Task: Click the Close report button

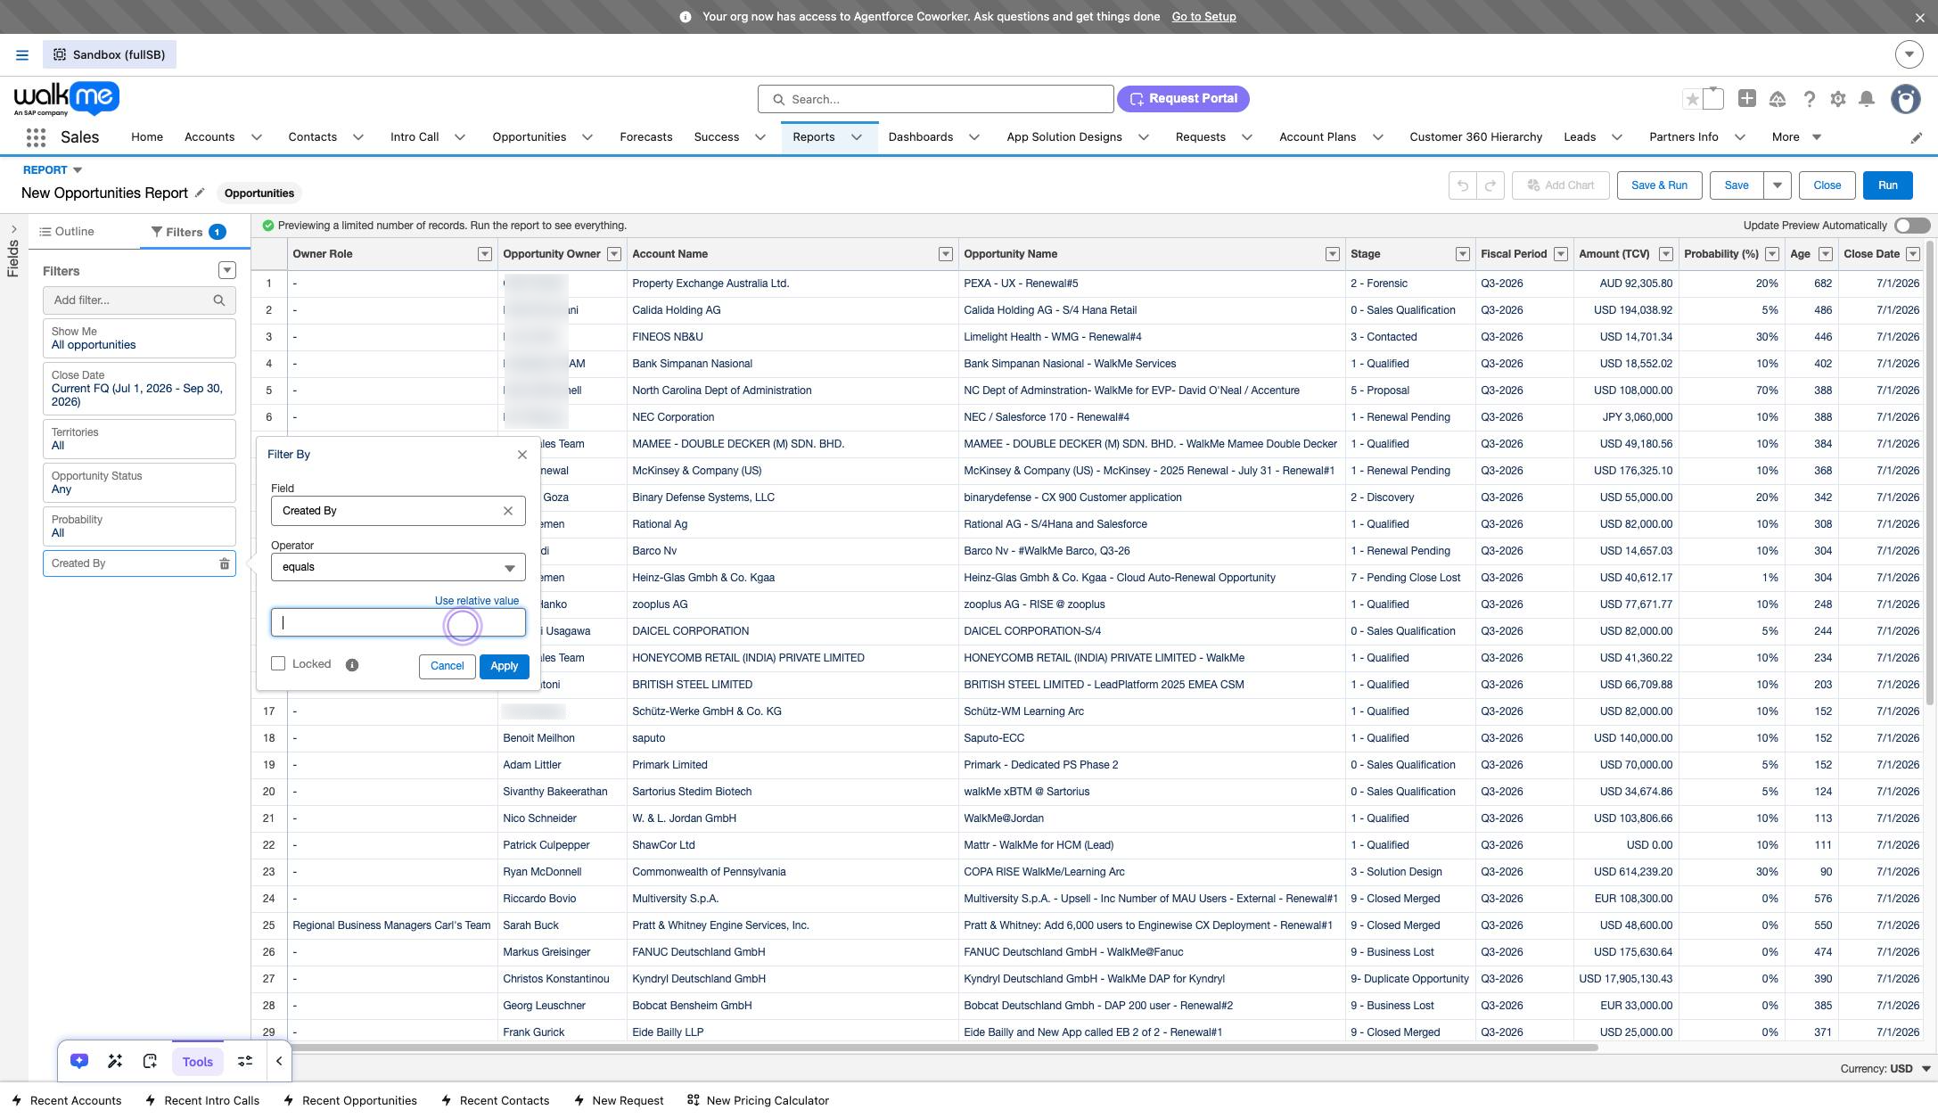Action: click(1827, 185)
